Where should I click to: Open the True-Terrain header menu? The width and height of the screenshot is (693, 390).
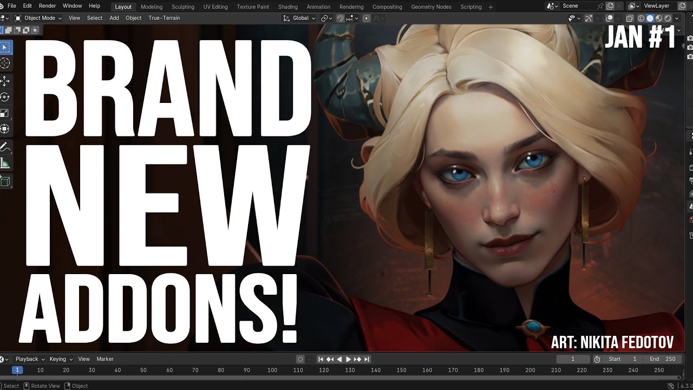pyautogui.click(x=164, y=18)
